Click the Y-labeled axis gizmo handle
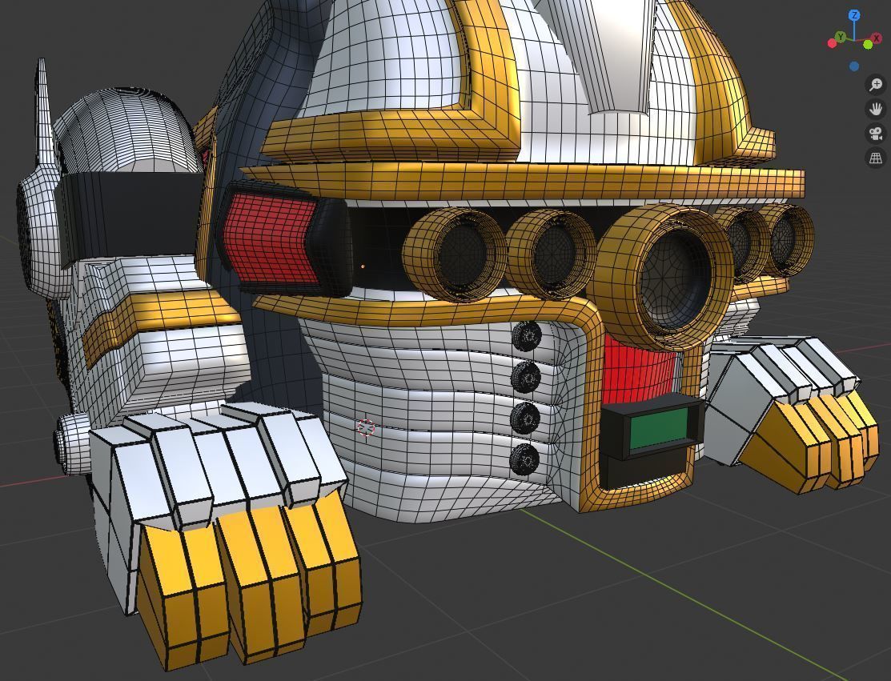Screen dimensions: 891x681 840,38
